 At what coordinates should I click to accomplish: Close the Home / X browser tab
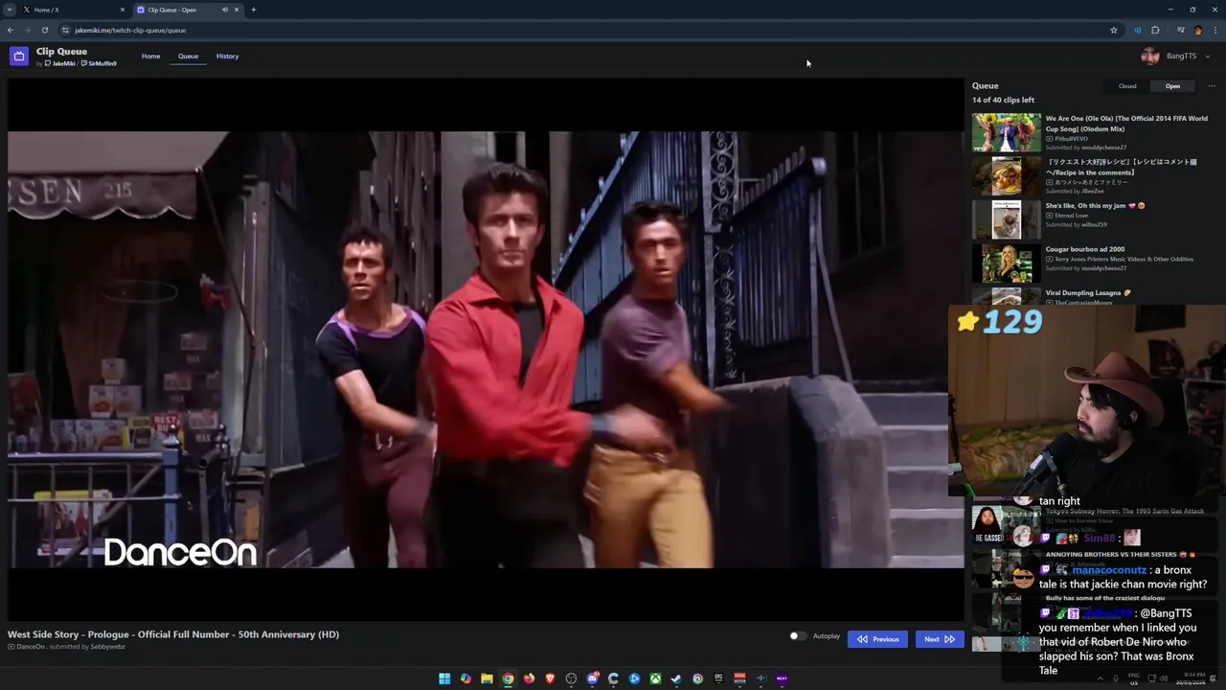[123, 10]
